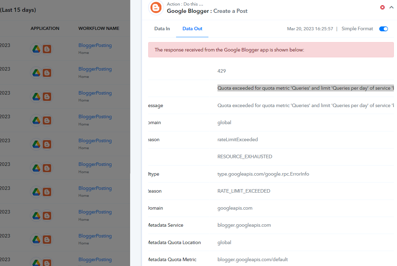Click the googleapis.com domain value

pyautogui.click(x=235, y=208)
